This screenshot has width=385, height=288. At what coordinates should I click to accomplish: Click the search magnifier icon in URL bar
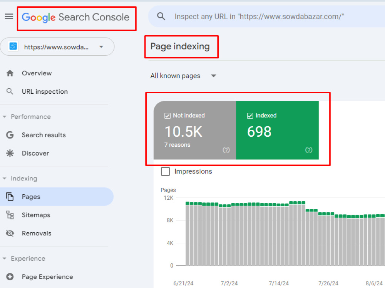[x=161, y=17]
